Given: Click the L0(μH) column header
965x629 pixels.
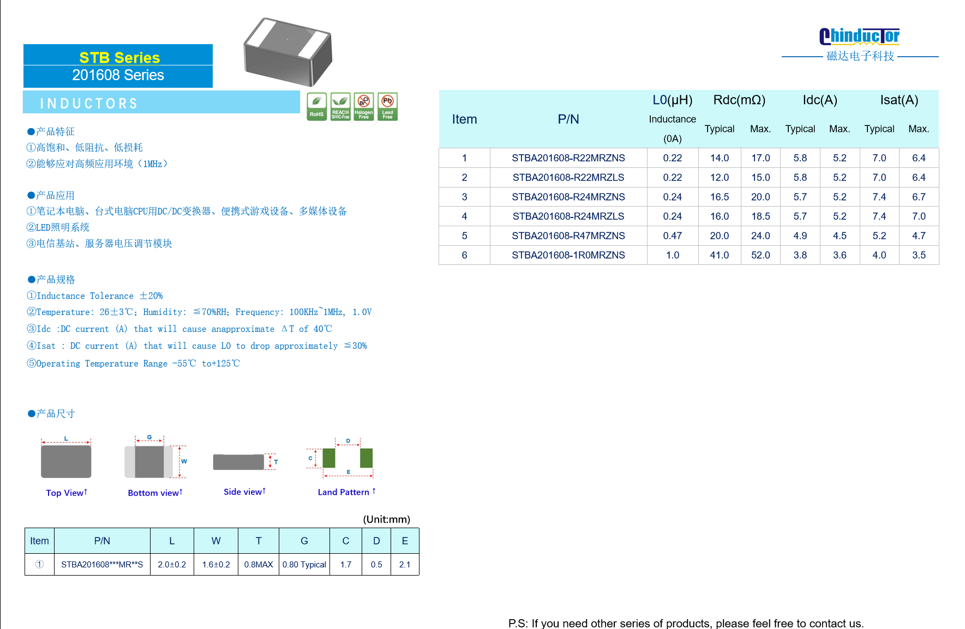Looking at the screenshot, I should [x=673, y=100].
